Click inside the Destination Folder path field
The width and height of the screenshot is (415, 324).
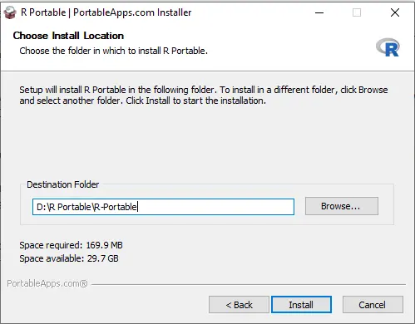tap(163, 207)
